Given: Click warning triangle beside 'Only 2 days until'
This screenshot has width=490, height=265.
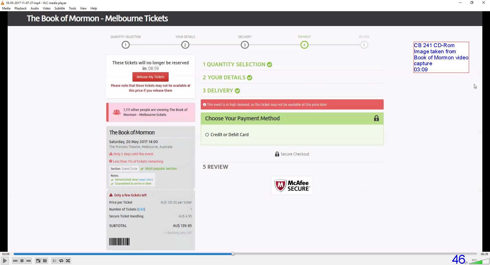Looking at the screenshot, I should click(x=111, y=154).
